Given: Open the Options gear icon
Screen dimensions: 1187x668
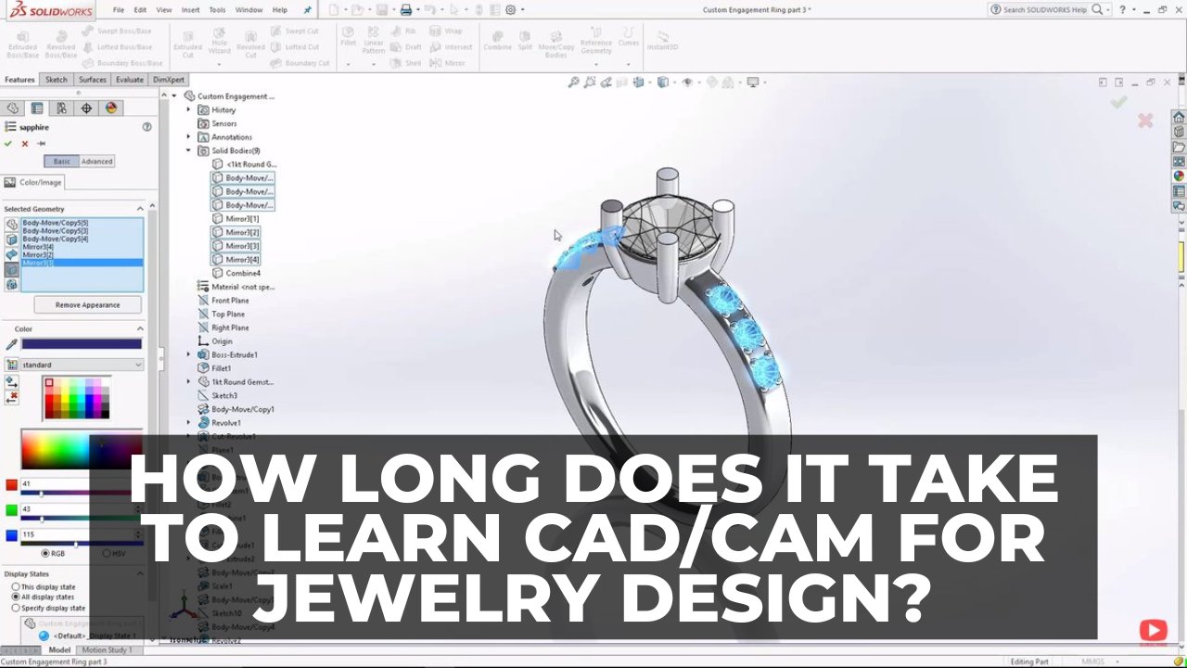Looking at the screenshot, I should (510, 9).
